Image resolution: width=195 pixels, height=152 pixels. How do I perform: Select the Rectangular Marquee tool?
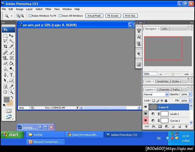click(x=5, y=36)
